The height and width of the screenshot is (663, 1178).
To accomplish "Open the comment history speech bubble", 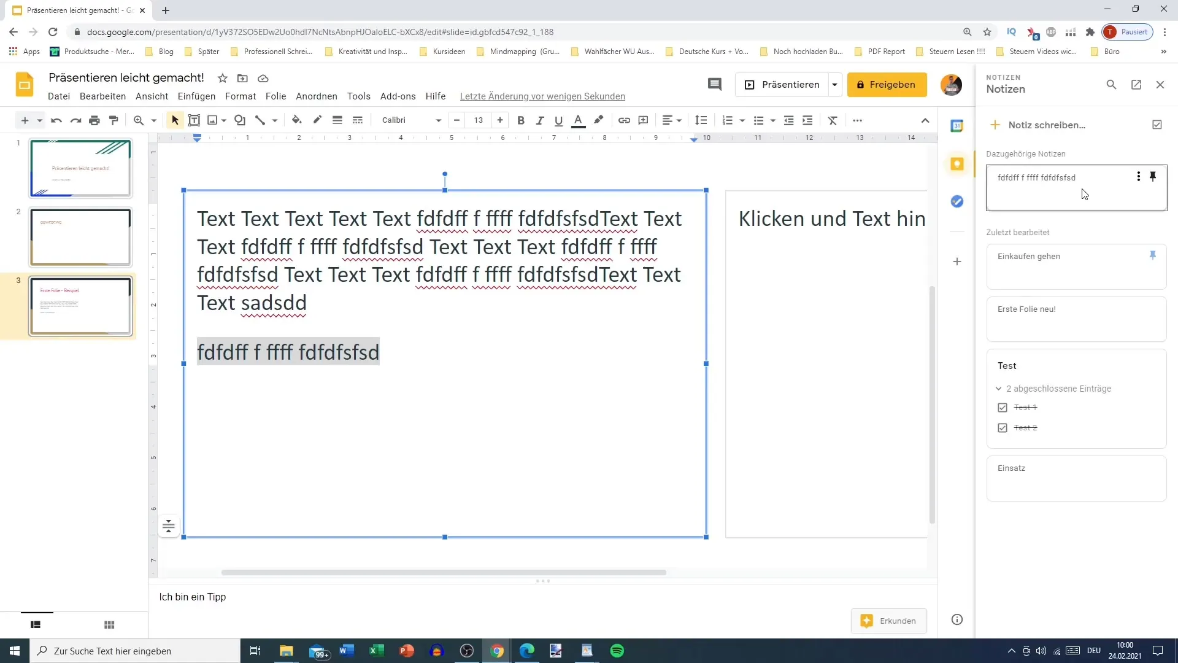I will 715,85.
